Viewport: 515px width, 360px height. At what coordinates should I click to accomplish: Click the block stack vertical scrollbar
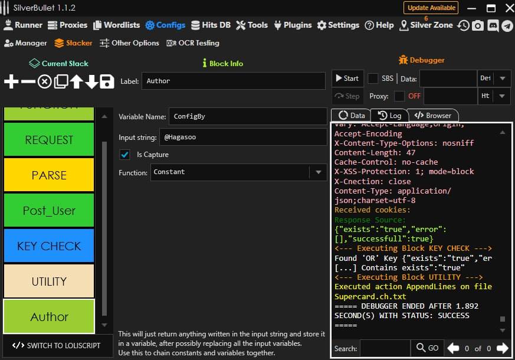104,224
